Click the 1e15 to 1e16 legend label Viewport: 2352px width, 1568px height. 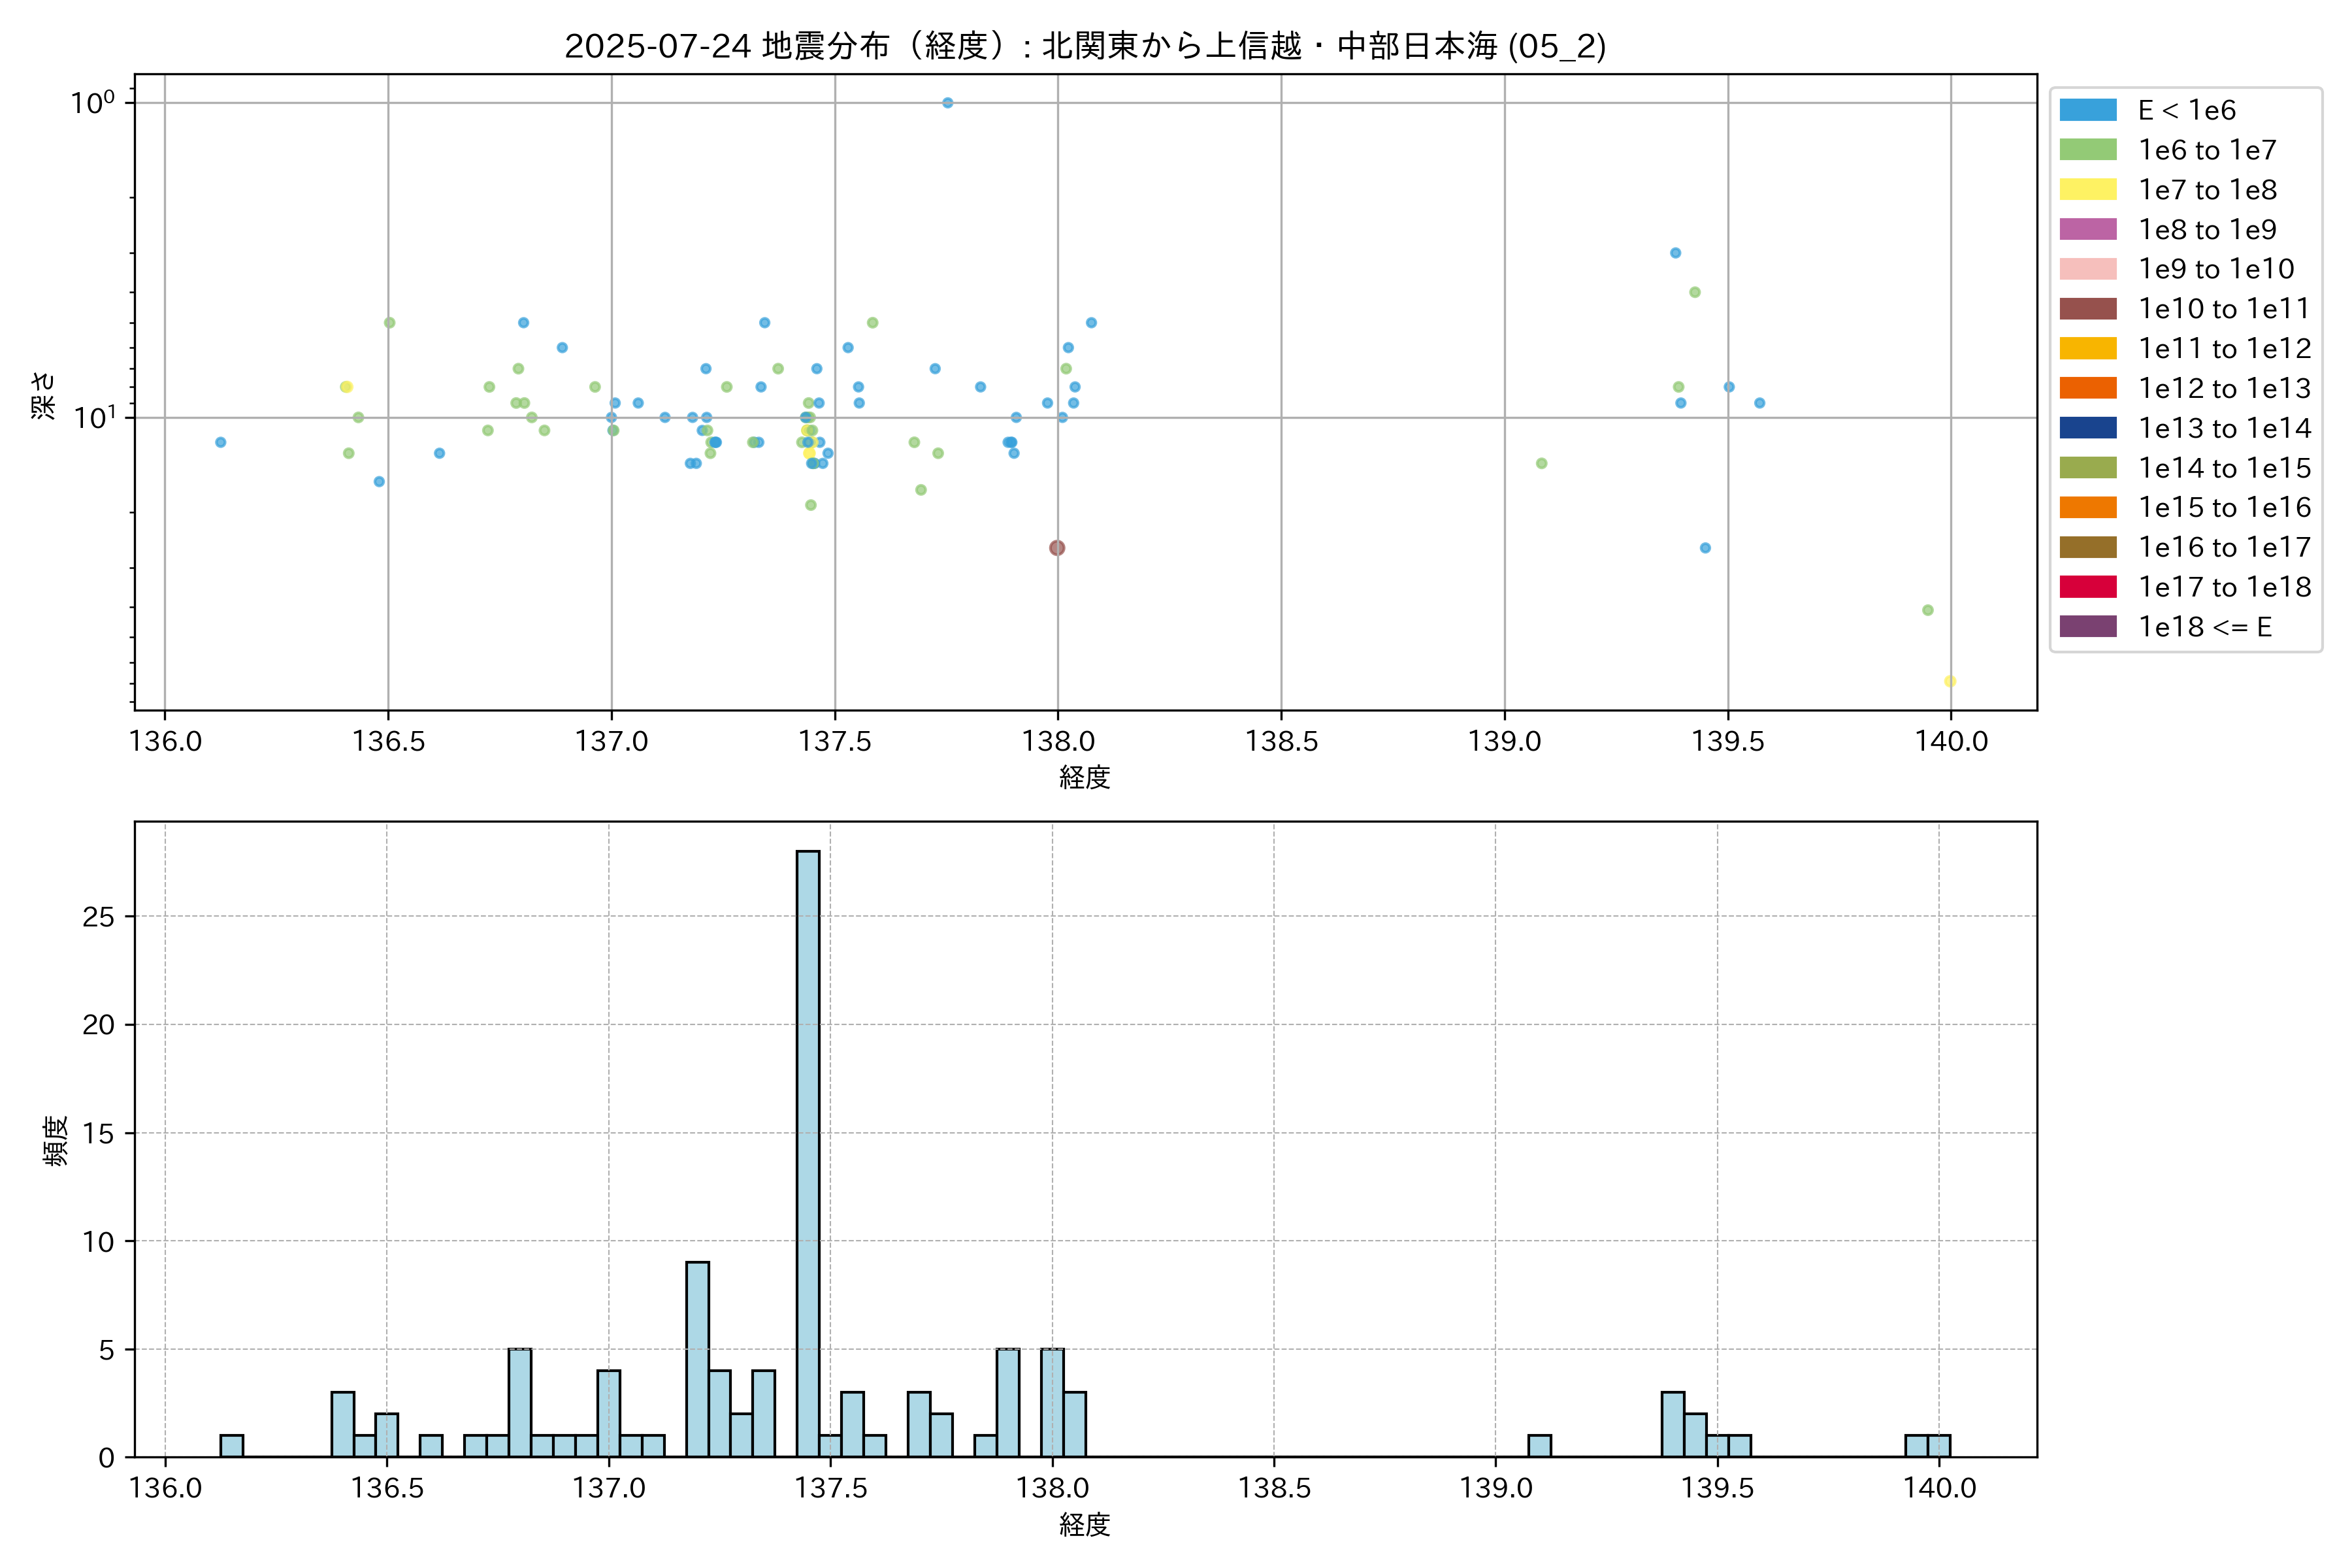[x=2224, y=508]
